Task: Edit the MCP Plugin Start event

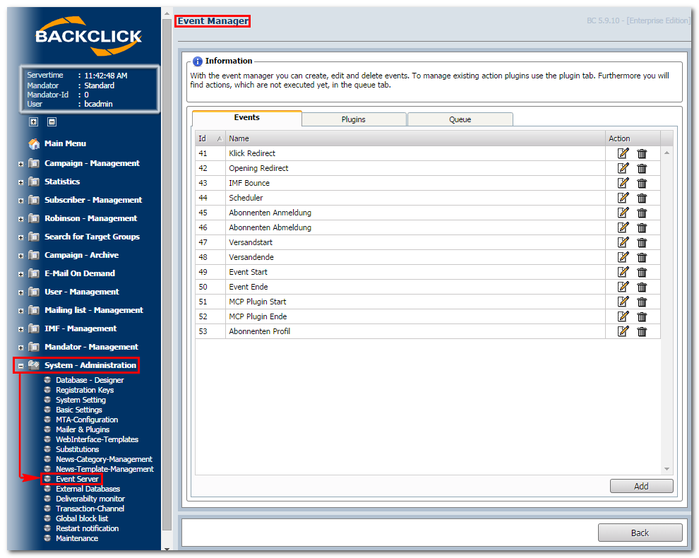Action: click(x=623, y=302)
